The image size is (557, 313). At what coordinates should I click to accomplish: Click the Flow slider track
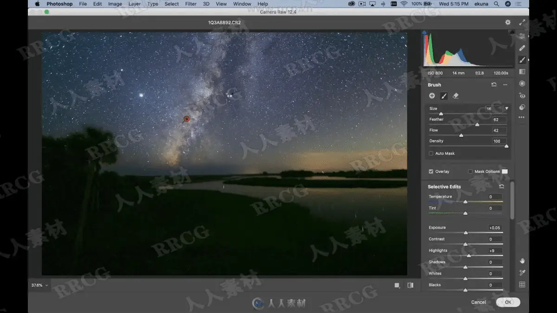coord(467,135)
